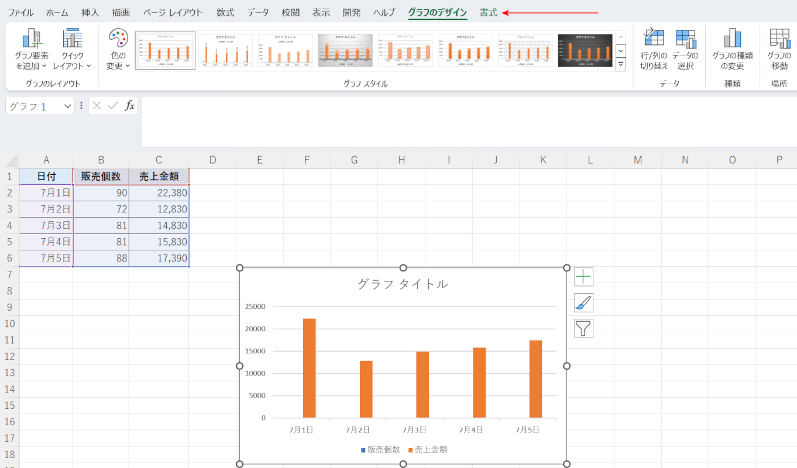Click the グラフのデザイン tab

[x=438, y=12]
